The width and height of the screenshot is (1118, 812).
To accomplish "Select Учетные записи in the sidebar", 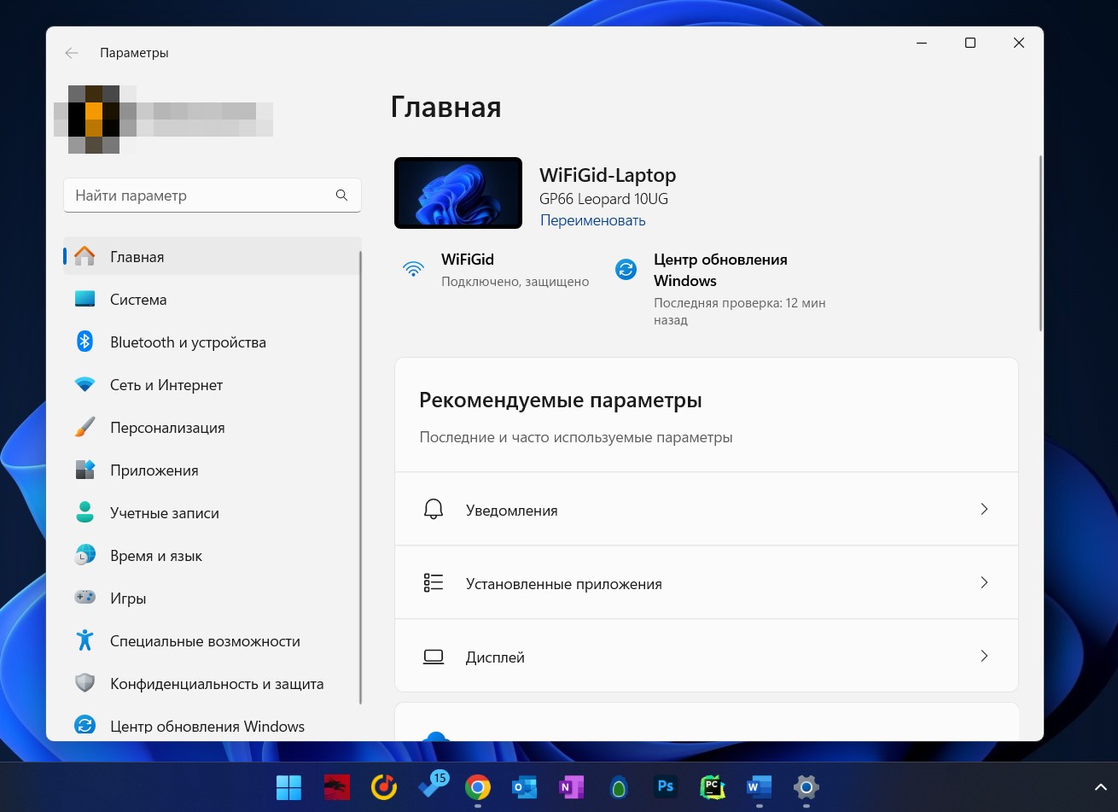I will (213, 512).
